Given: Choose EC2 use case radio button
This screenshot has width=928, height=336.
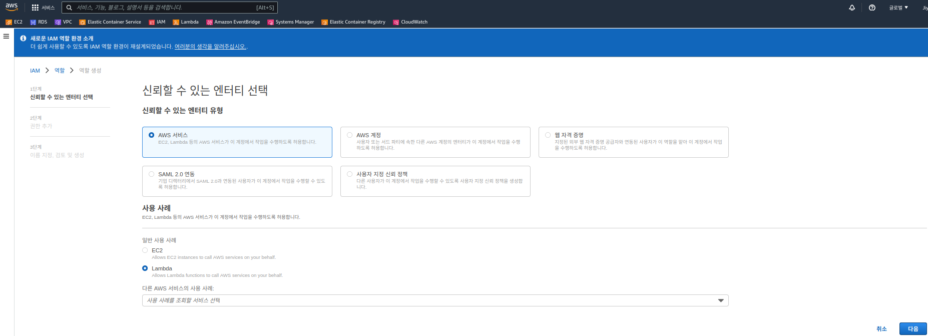Looking at the screenshot, I should click(x=145, y=250).
